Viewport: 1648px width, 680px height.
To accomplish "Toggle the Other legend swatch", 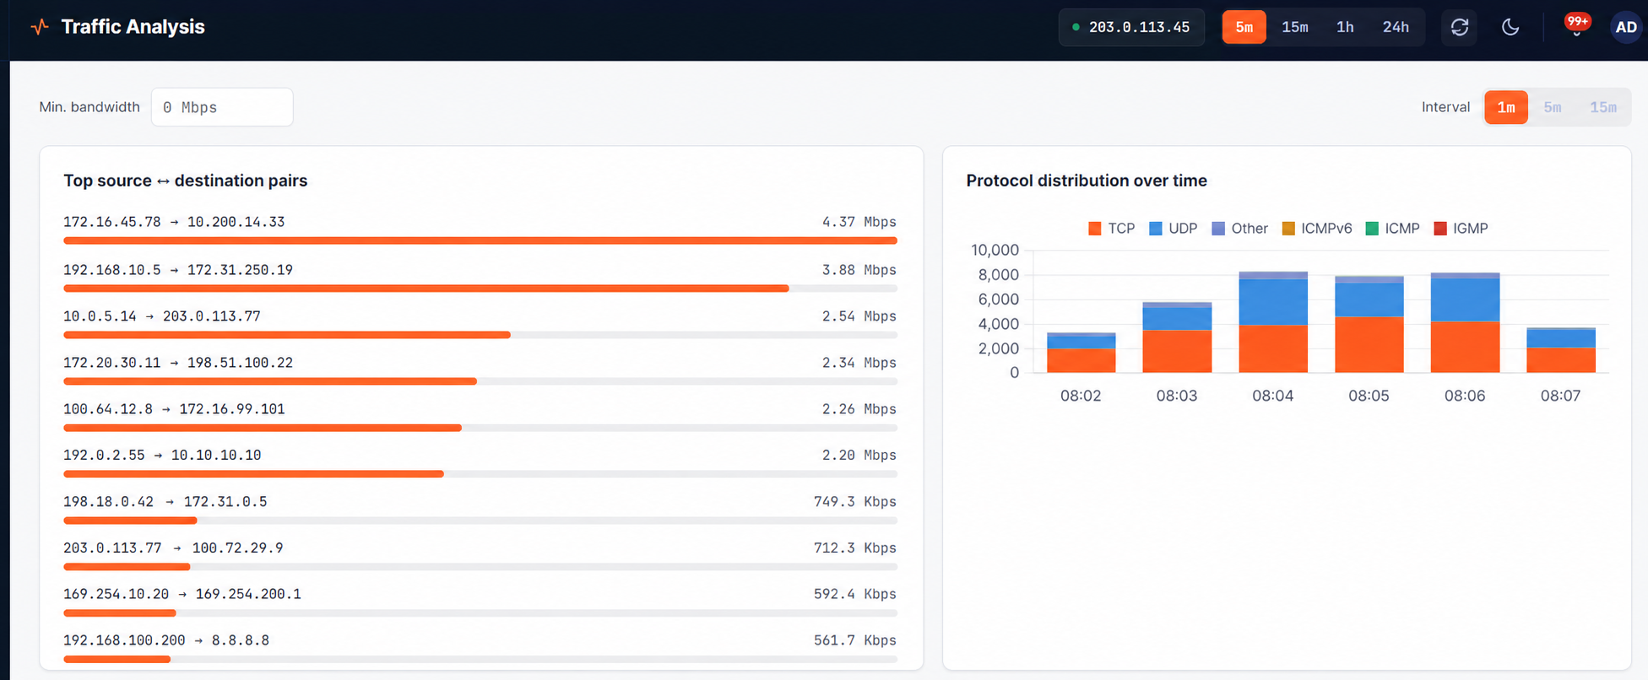I will pos(1218,229).
